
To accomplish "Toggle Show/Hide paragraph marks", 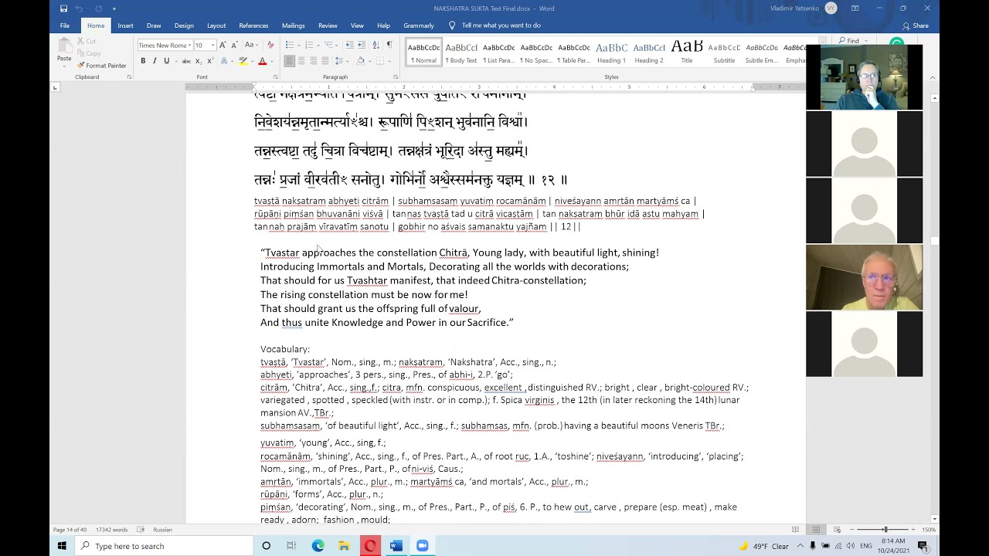I will 389,45.
